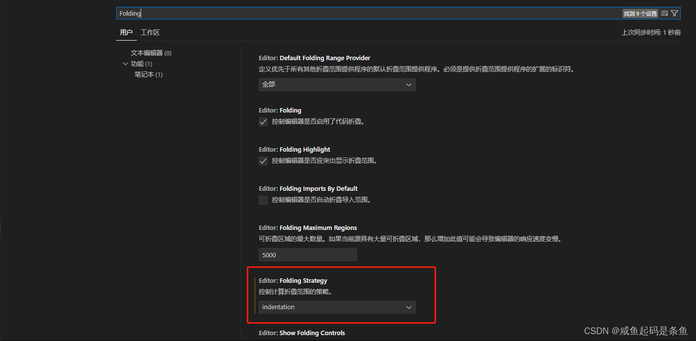Image resolution: width=696 pixels, height=341 pixels.
Task: Clear the settings search input icon
Action: pyautogui.click(x=665, y=13)
